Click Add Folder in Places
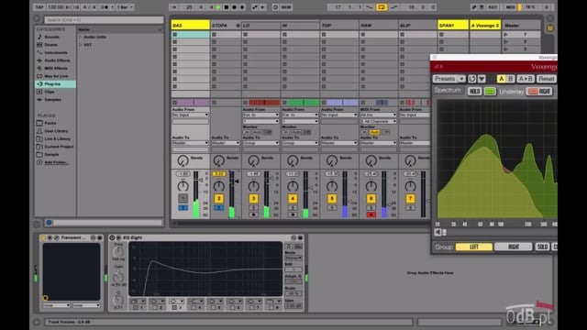 click(56, 162)
